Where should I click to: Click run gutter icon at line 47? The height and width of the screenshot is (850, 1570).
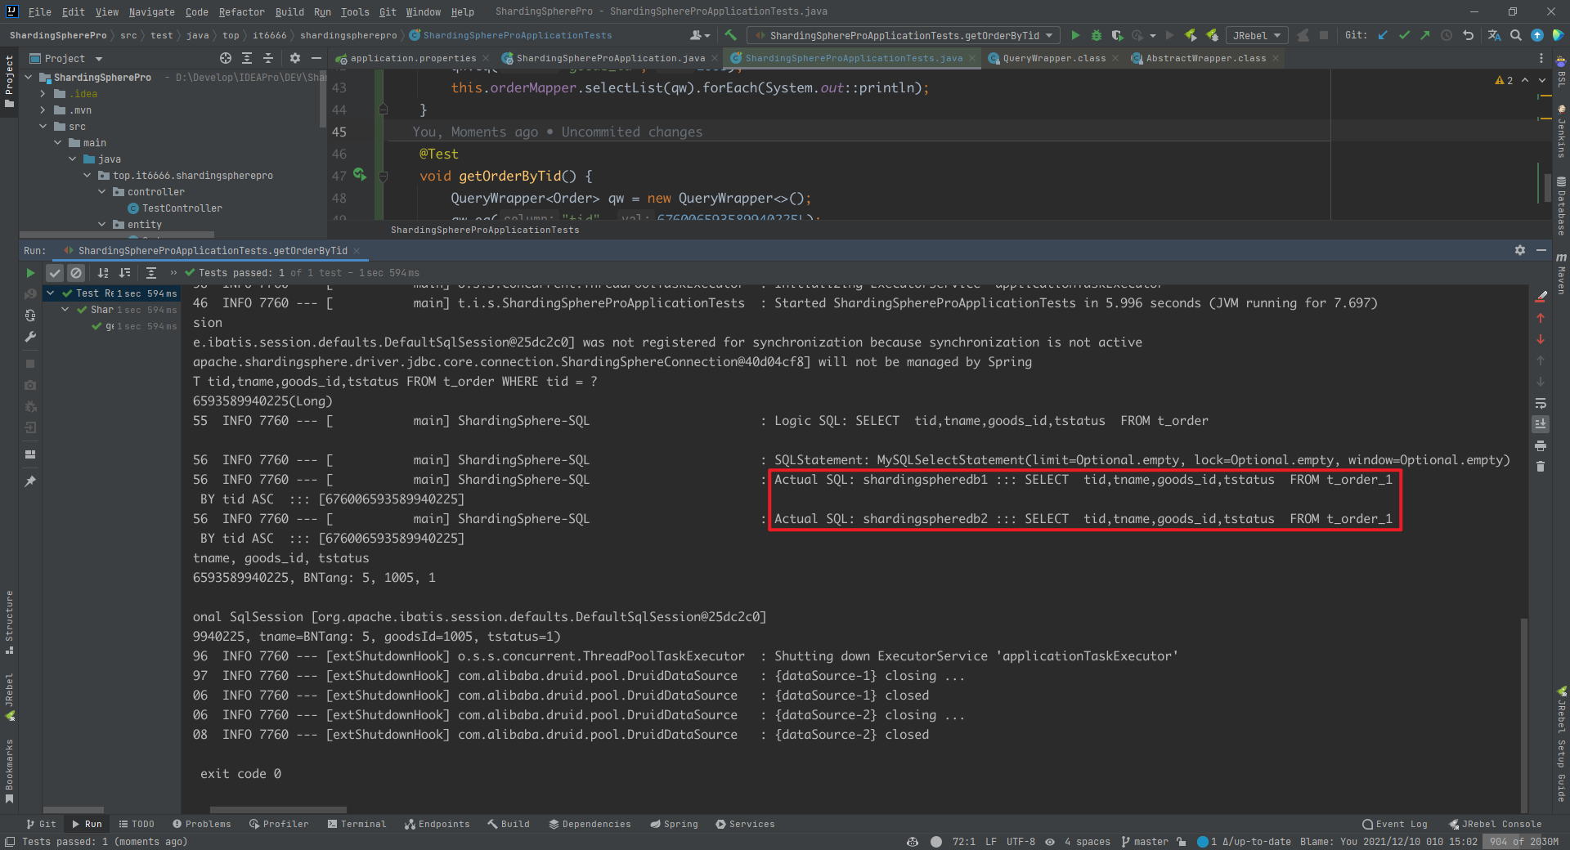coord(360,175)
